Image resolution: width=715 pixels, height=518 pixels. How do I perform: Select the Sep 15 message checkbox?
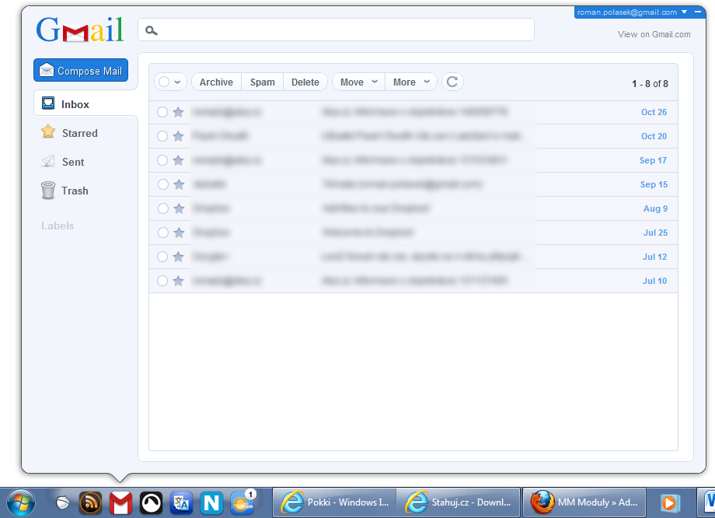click(x=162, y=184)
